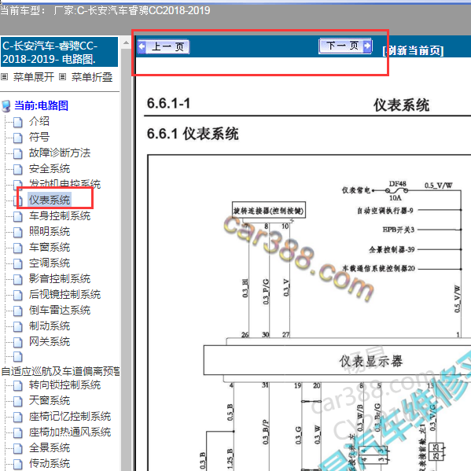Open 安全系统 tree item

[x=50, y=168]
